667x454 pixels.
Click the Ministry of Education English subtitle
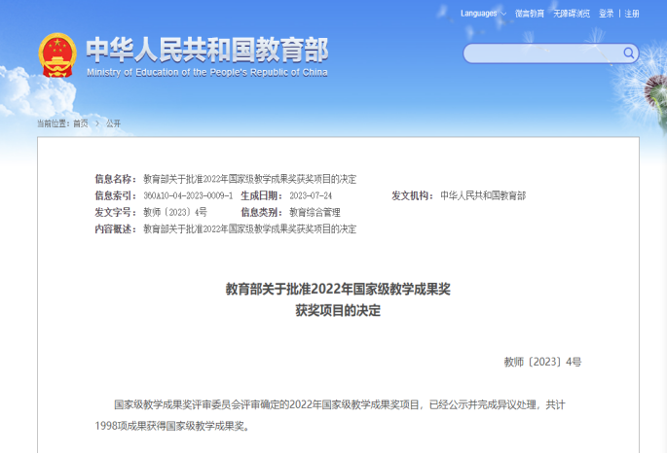pos(206,73)
